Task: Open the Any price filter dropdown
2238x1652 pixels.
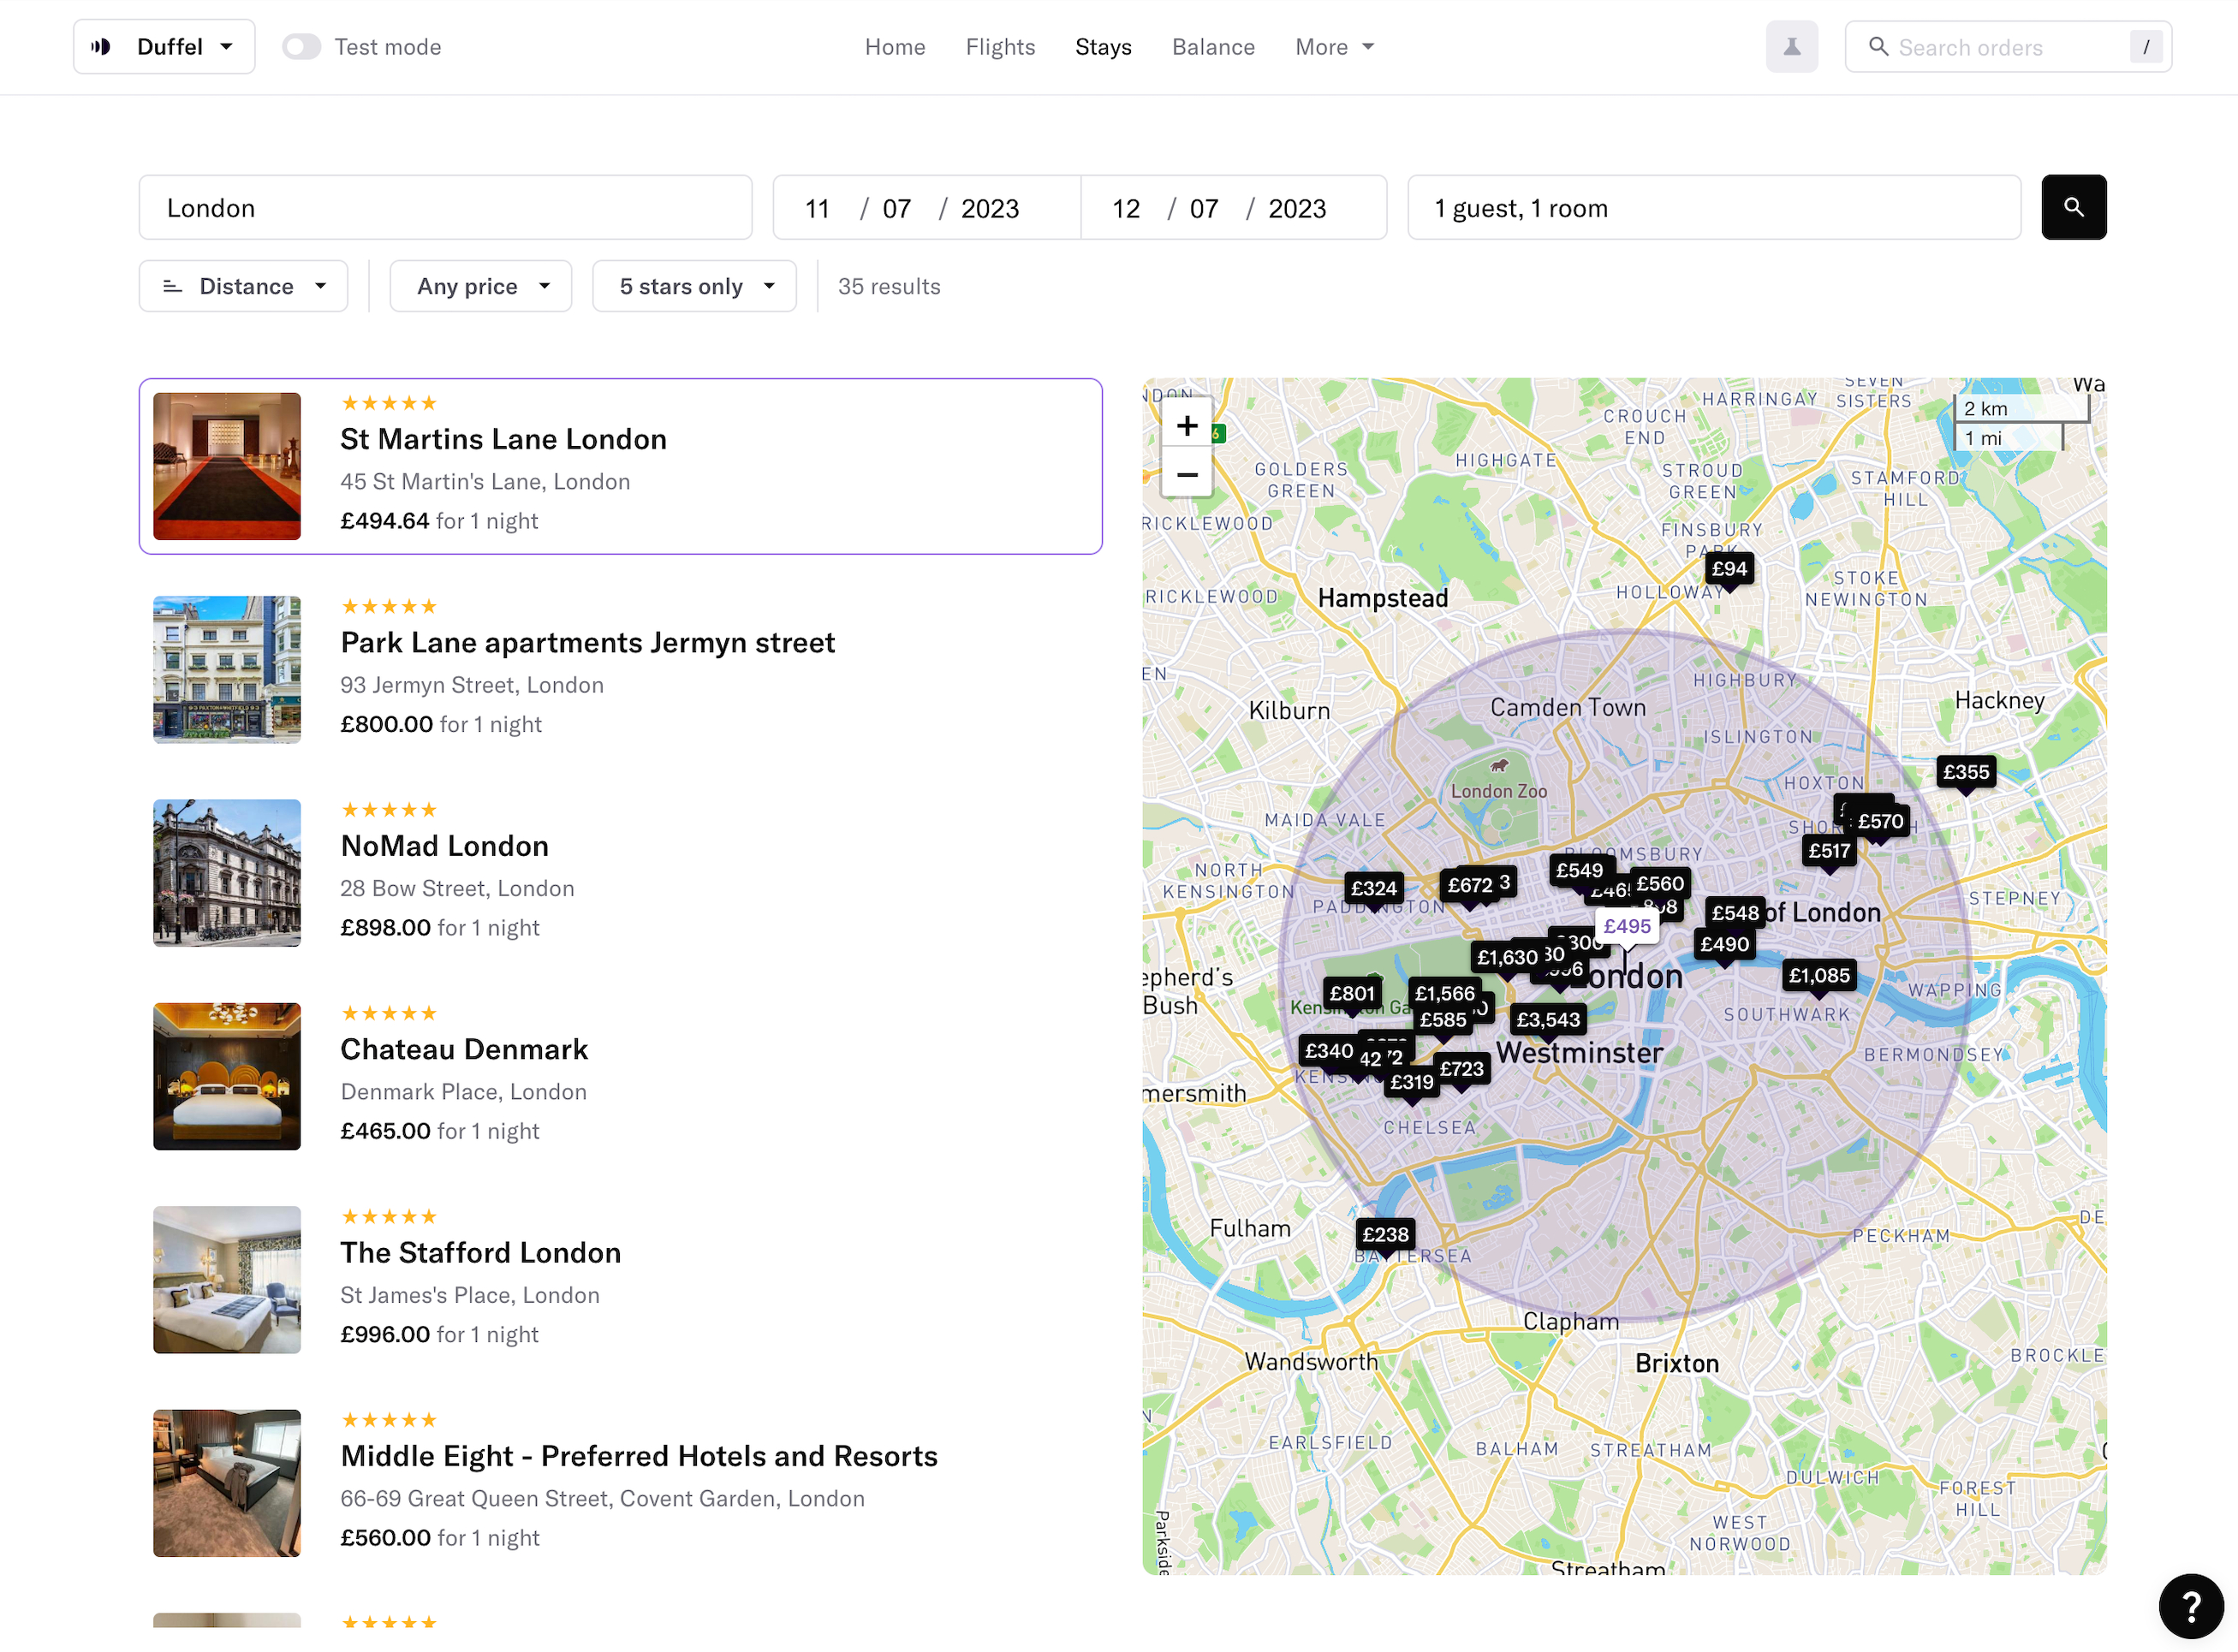Action: (x=480, y=286)
